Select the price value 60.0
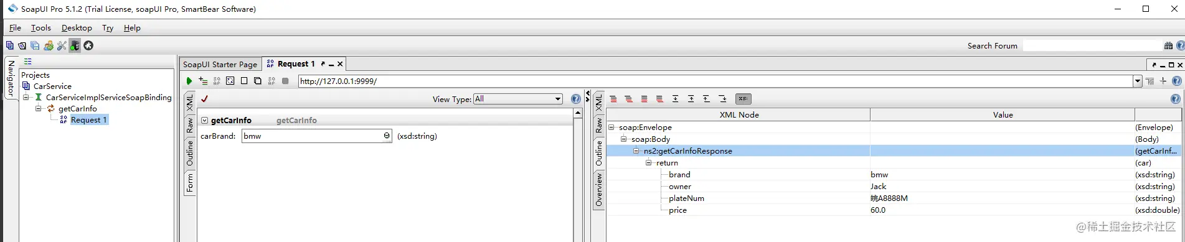 [878, 210]
